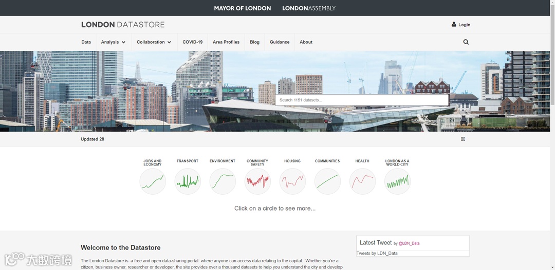Open the @LDN_Data Twitter link
Viewport: 555px width, 270px height.
[x=409, y=243]
